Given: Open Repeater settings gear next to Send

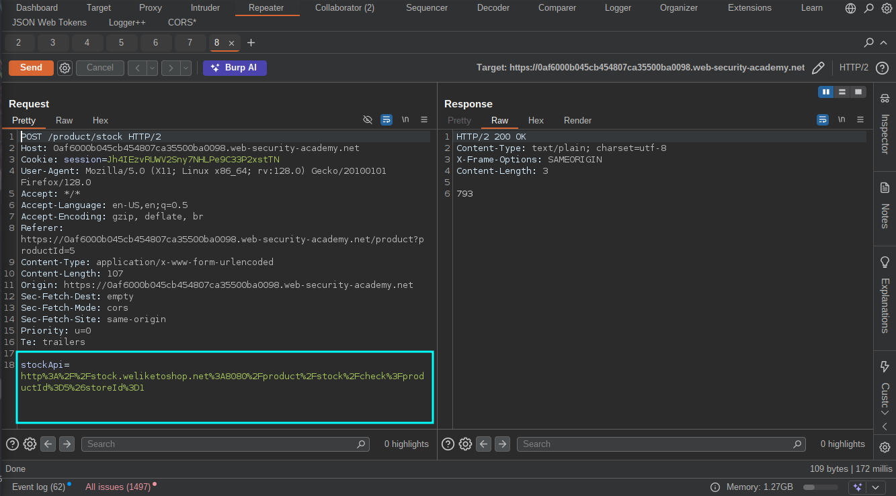Looking at the screenshot, I should pyautogui.click(x=65, y=68).
